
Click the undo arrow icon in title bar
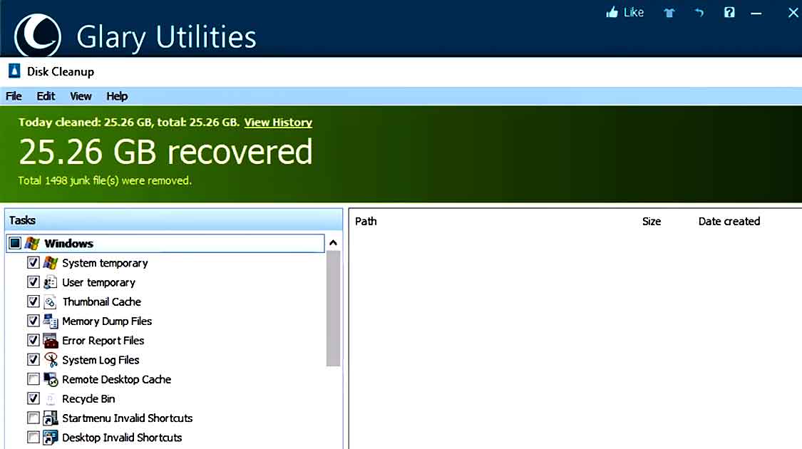[x=699, y=12]
